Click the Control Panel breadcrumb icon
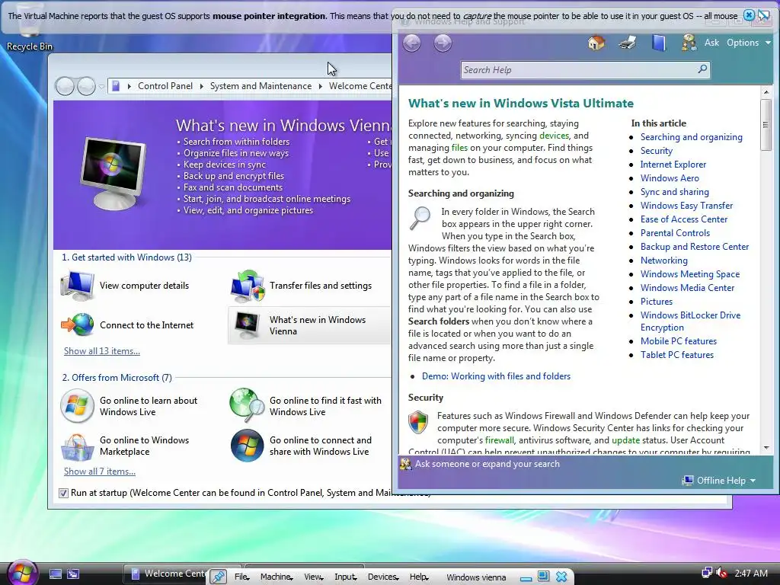The width and height of the screenshot is (780, 585). click(116, 86)
